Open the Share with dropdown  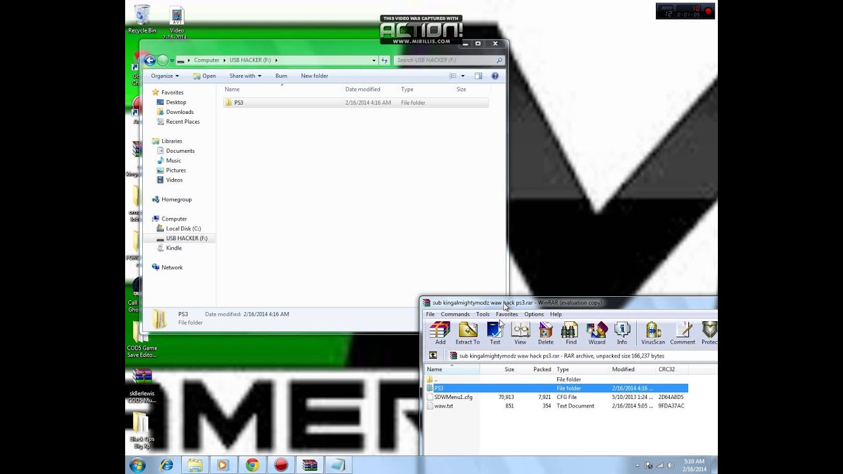pyautogui.click(x=245, y=76)
